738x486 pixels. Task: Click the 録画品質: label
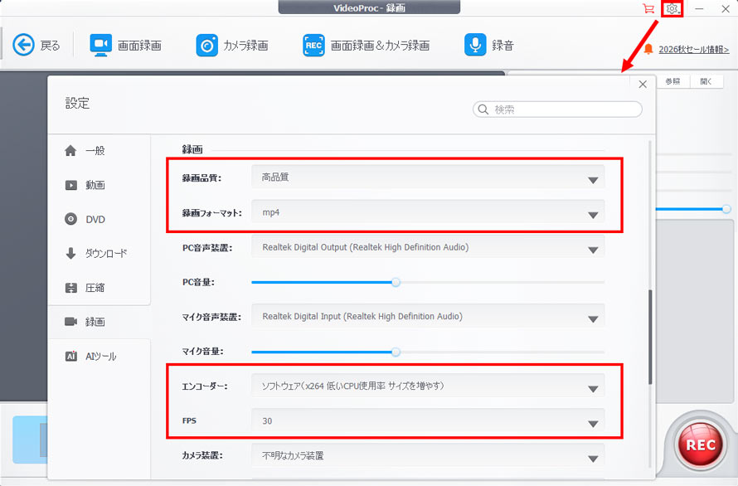[x=201, y=178]
